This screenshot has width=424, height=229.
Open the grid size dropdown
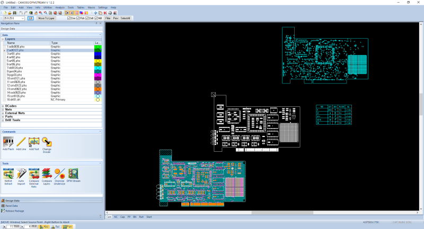click(x=22, y=19)
